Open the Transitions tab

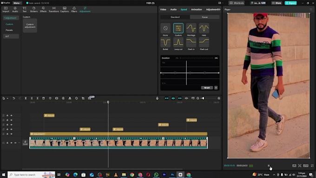pyautogui.click(x=54, y=9)
